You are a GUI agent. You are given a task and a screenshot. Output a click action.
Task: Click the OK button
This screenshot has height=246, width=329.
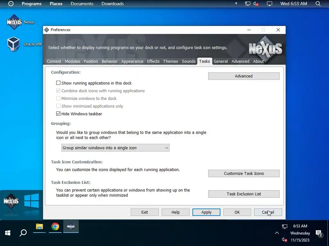click(x=237, y=212)
